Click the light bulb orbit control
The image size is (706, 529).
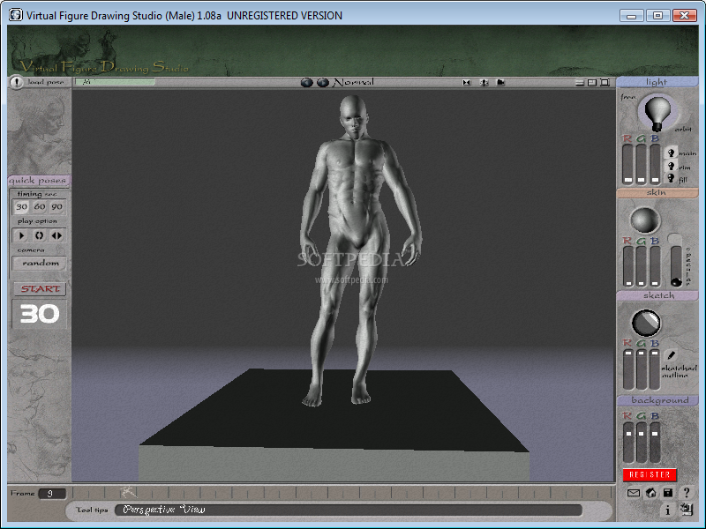[657, 113]
